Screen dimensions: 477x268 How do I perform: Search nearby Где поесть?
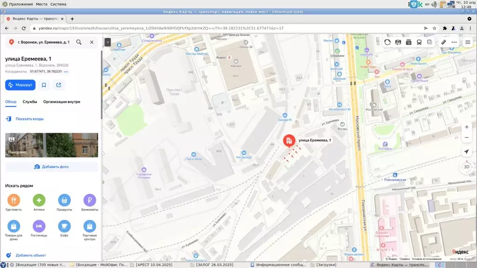coord(14,202)
